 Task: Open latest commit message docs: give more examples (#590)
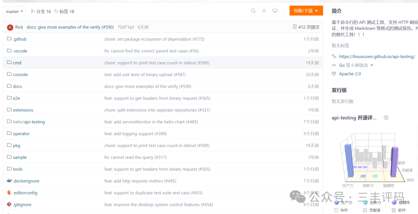click(70, 27)
